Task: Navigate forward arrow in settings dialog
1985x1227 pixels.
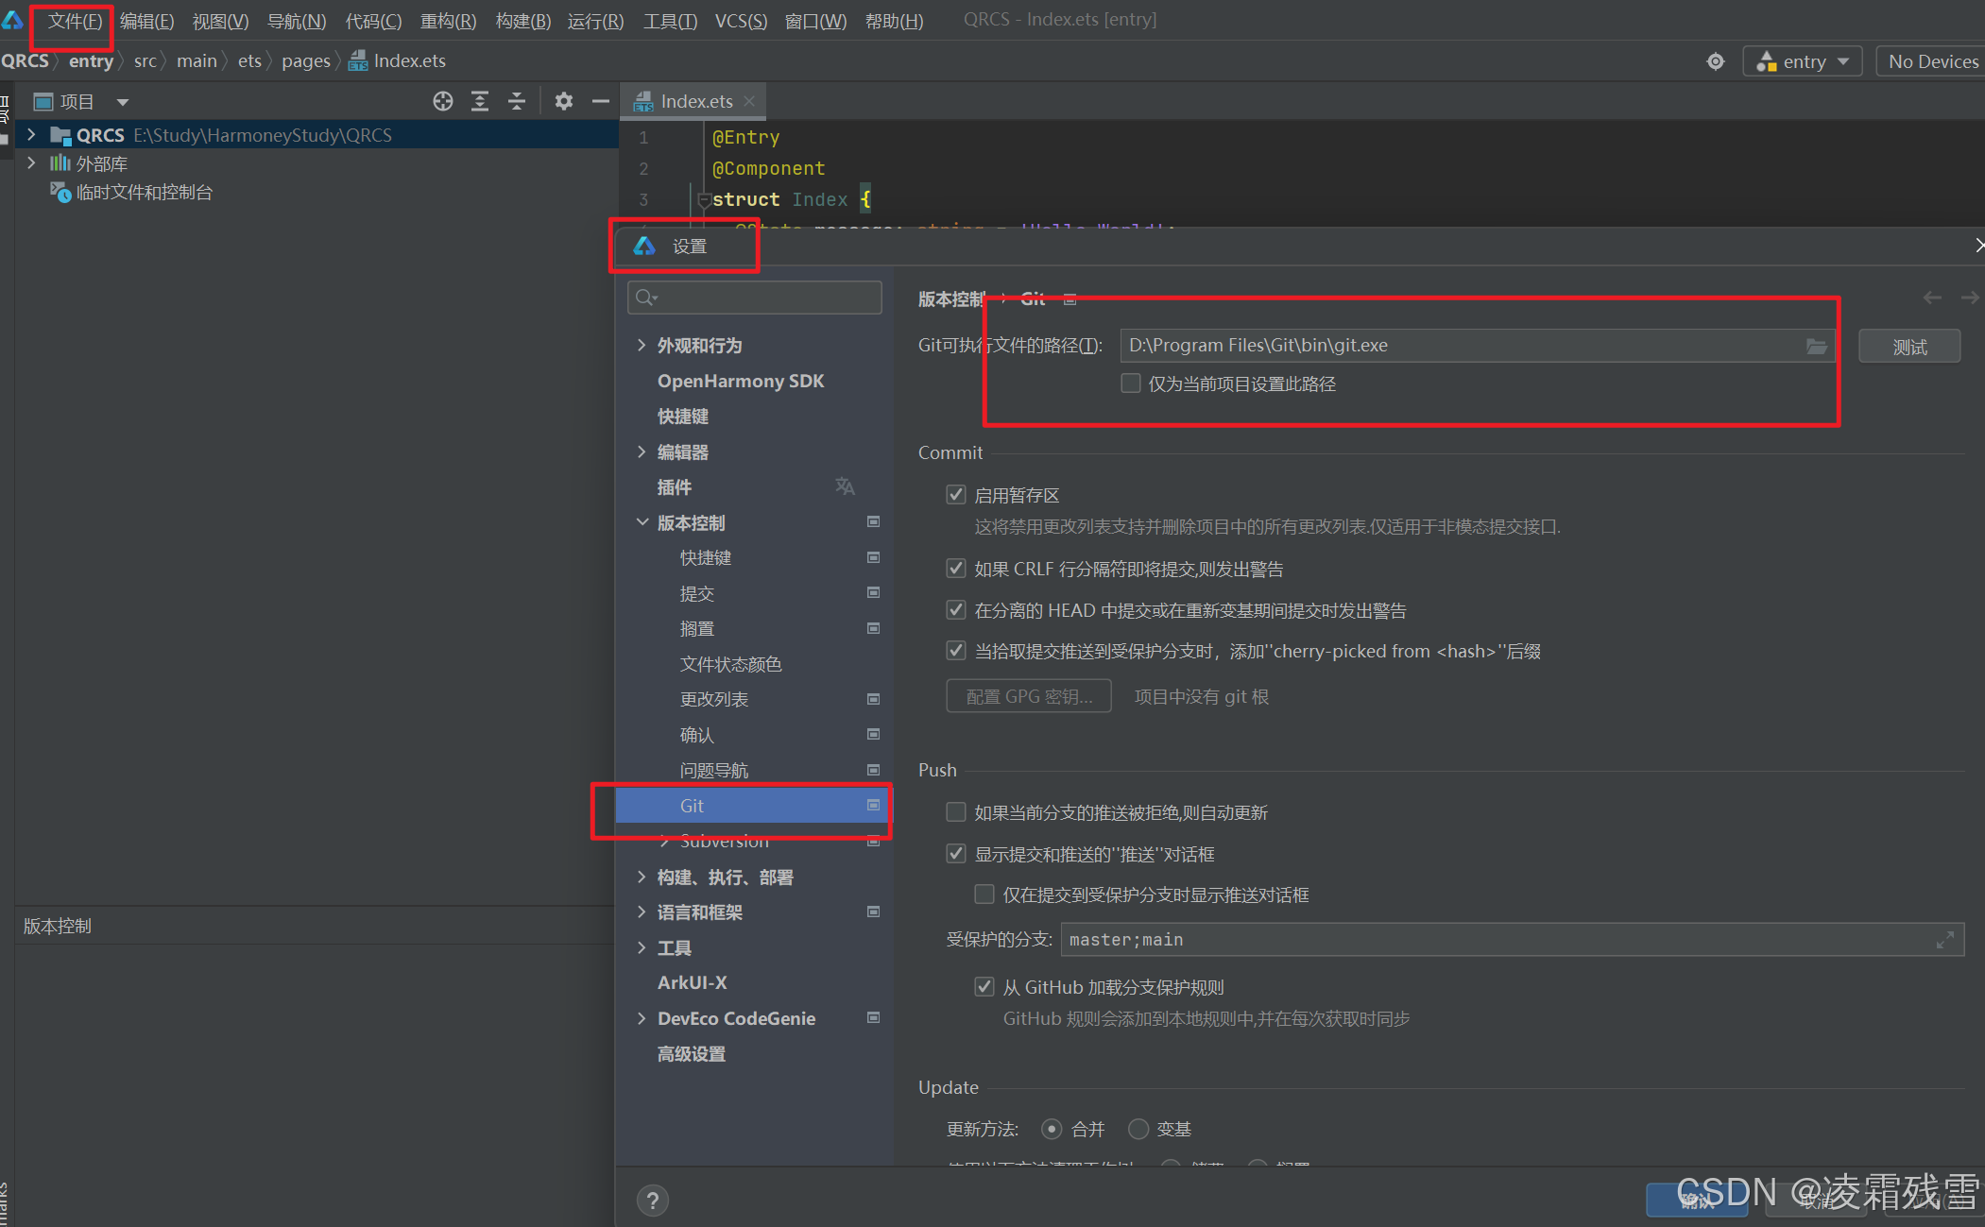Action: [x=1970, y=298]
